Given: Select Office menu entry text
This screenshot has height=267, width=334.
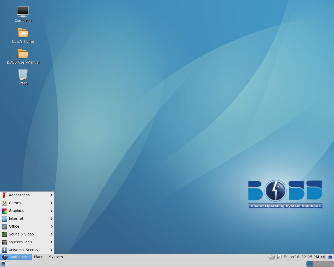Looking at the screenshot, I should [x=14, y=226].
